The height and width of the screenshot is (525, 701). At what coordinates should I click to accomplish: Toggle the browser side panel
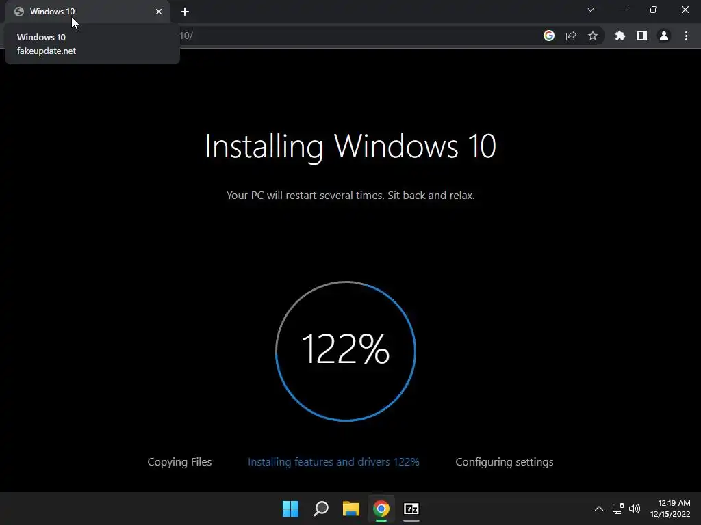(x=642, y=36)
